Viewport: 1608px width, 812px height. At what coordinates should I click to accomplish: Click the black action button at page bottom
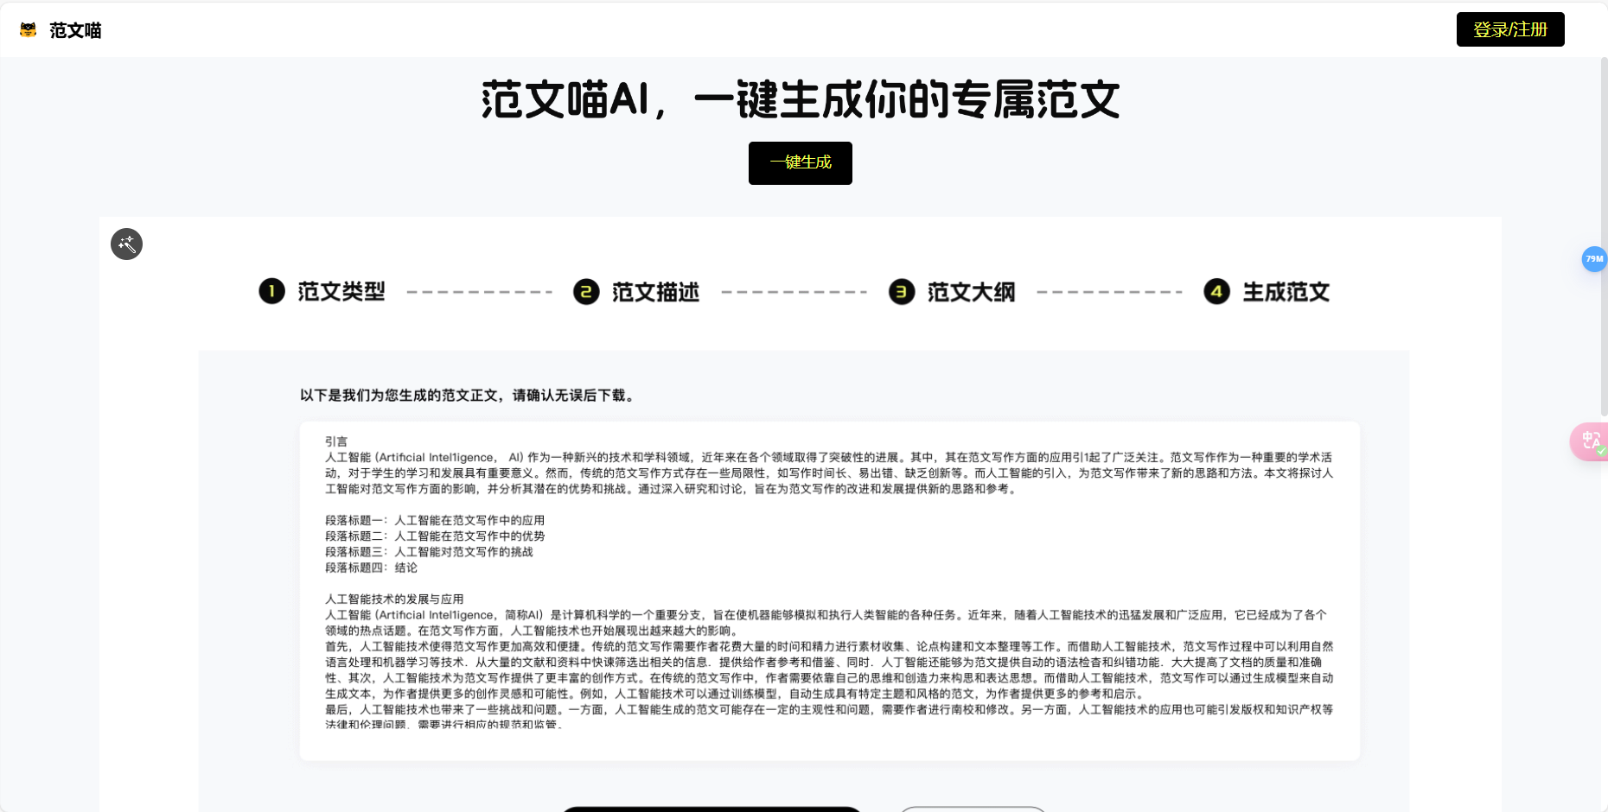point(711,809)
